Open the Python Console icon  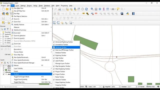pyautogui.click(x=128, y=13)
